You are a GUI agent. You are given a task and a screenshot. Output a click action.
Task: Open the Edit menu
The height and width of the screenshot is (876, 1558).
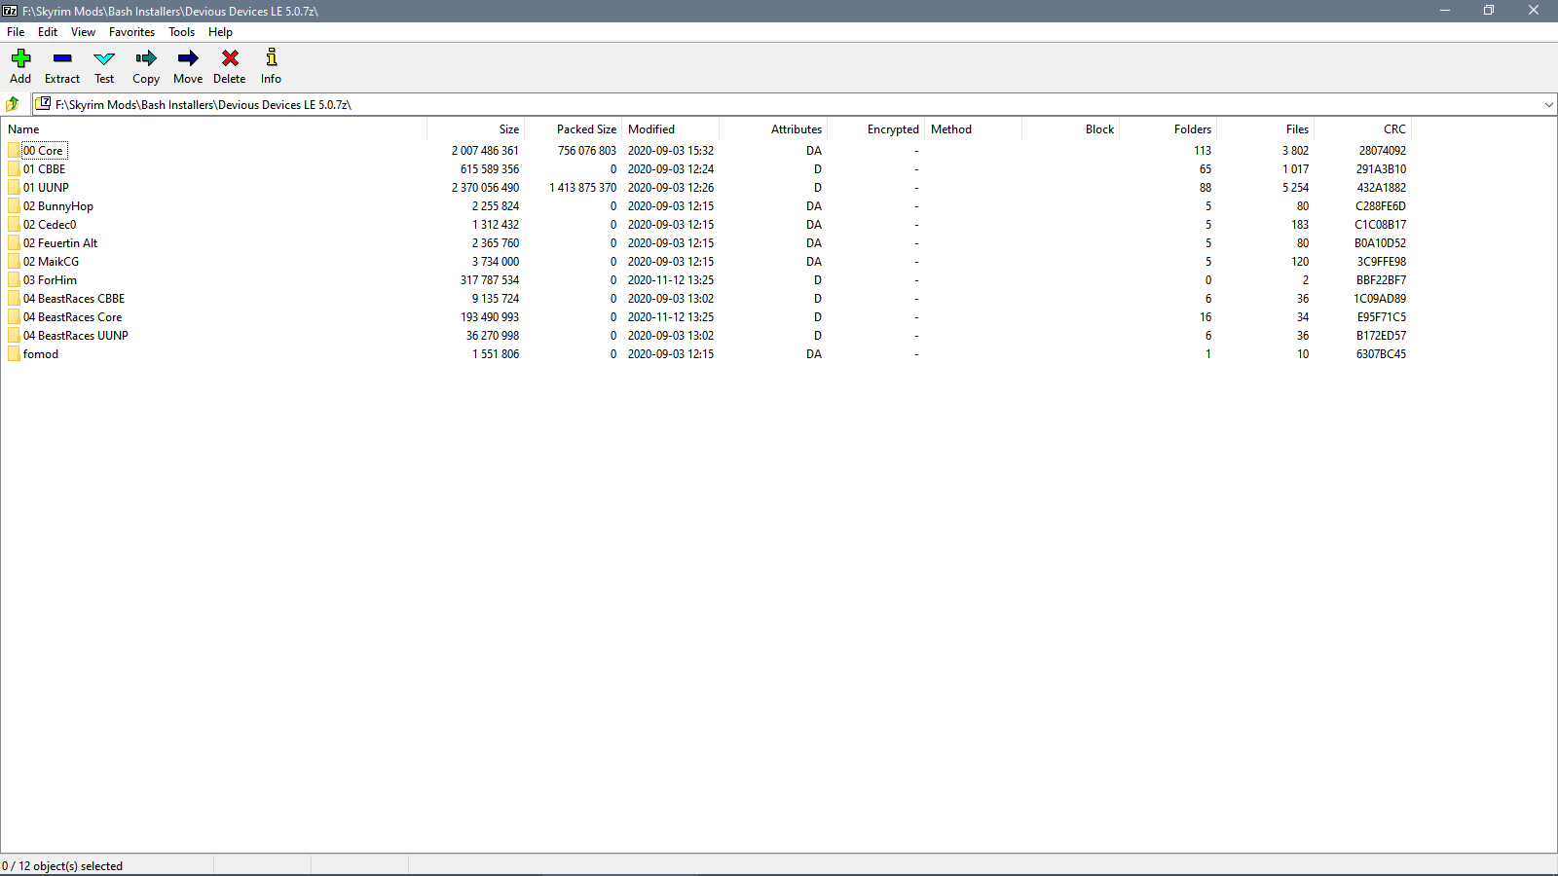tap(48, 32)
